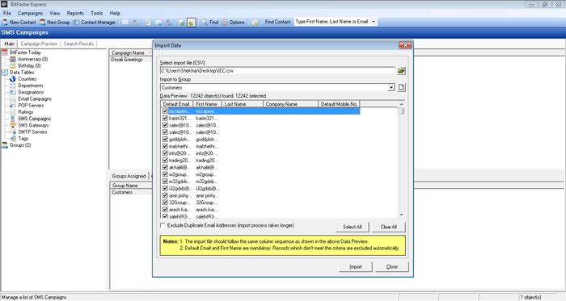This screenshot has width=566, height=301.
Task: Open POP Servers in the tree
Action: pyautogui.click(x=27, y=106)
